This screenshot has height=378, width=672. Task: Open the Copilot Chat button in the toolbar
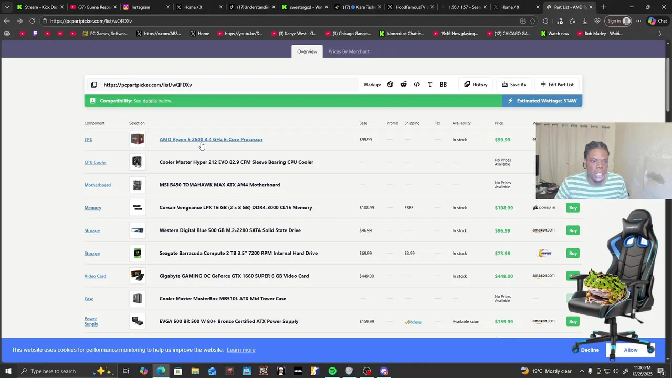[x=658, y=21]
